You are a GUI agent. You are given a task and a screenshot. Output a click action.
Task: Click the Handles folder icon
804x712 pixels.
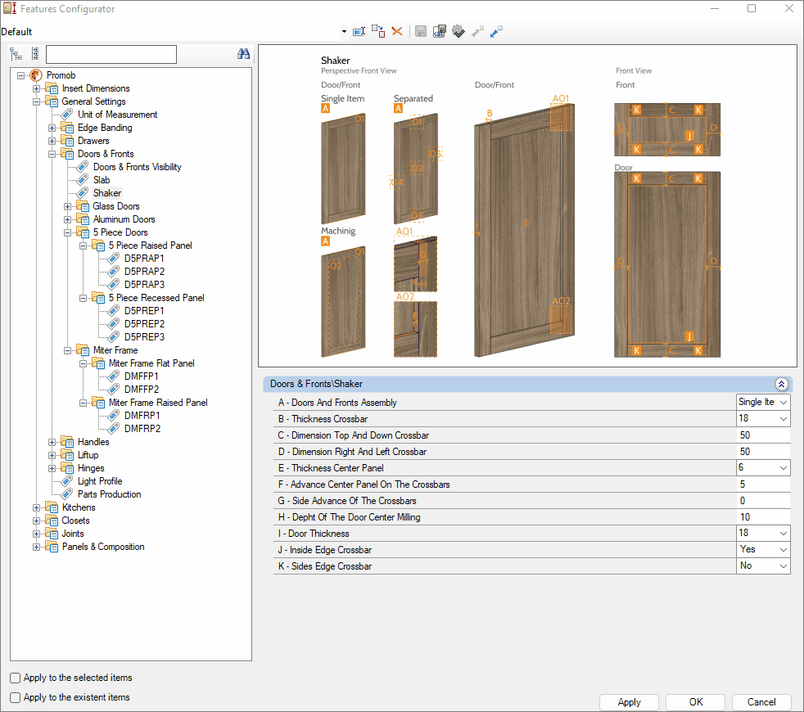pos(67,442)
